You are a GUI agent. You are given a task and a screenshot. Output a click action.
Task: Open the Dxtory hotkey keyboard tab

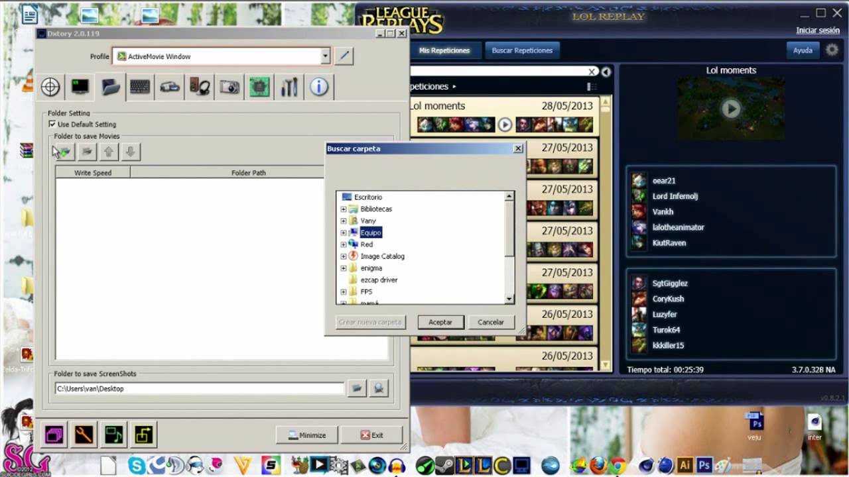140,87
